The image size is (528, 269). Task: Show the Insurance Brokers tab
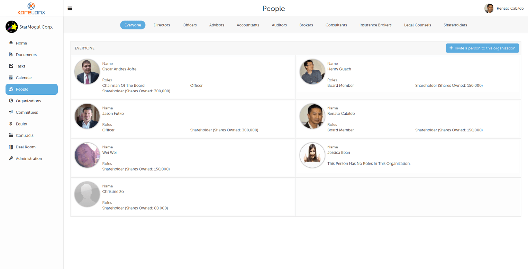click(x=375, y=25)
